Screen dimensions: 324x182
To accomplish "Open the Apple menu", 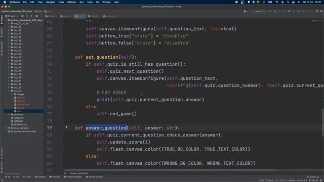I will click(x=5, y=2).
